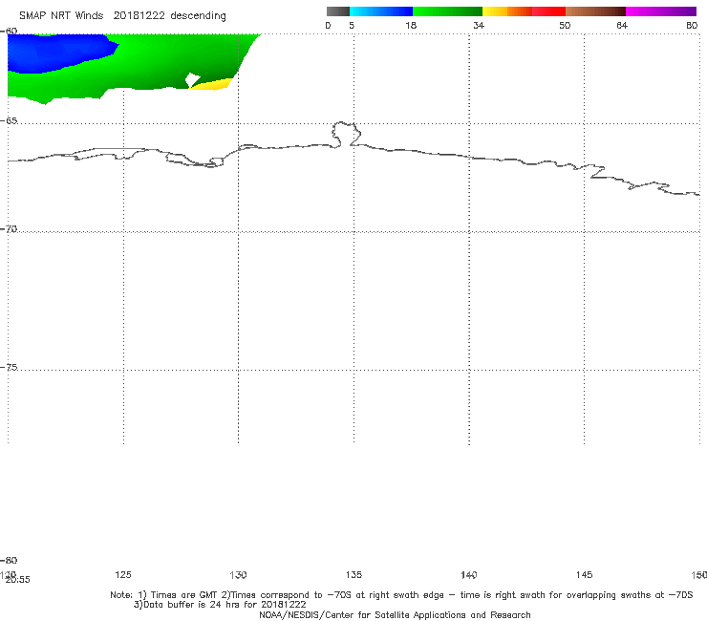The image size is (707, 621).
Task: Click the color bar label '18'
Action: tap(411, 25)
